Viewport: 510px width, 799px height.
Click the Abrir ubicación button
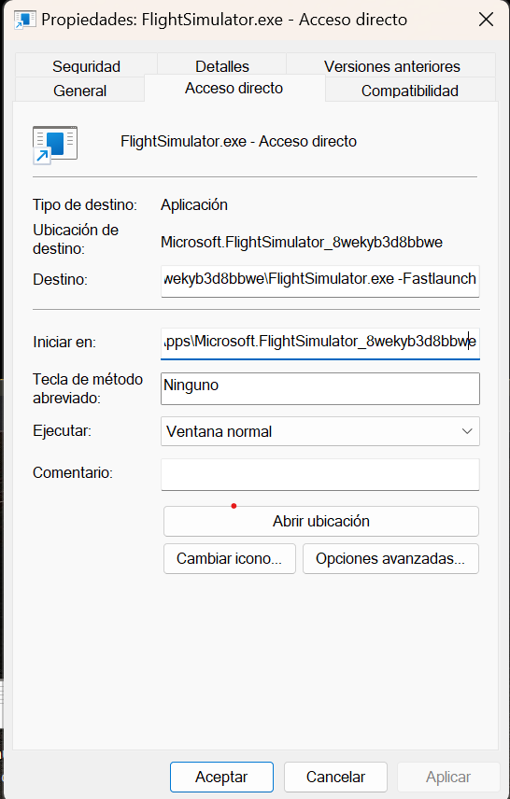pos(320,521)
